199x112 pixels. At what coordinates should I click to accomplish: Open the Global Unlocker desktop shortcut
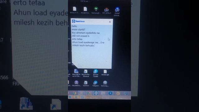117,12
